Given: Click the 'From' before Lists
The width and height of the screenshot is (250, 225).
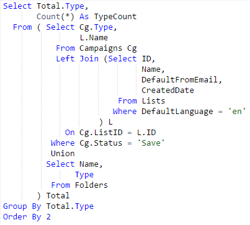Looking at the screenshot, I should (127, 101).
